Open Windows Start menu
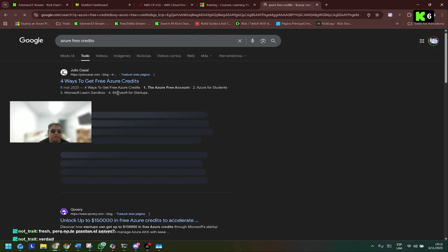 tap(8, 246)
